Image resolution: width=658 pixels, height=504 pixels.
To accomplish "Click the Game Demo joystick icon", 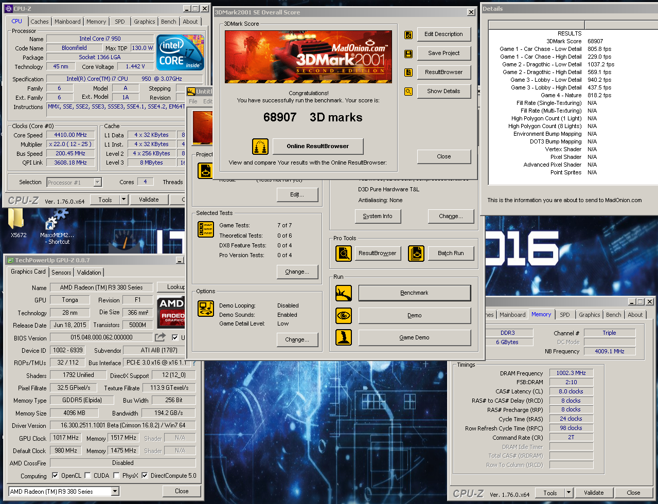I will [344, 337].
